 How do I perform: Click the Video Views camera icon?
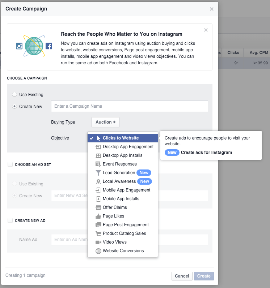click(98, 242)
